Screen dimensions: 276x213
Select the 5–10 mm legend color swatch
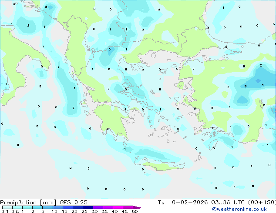pos(47,207)
